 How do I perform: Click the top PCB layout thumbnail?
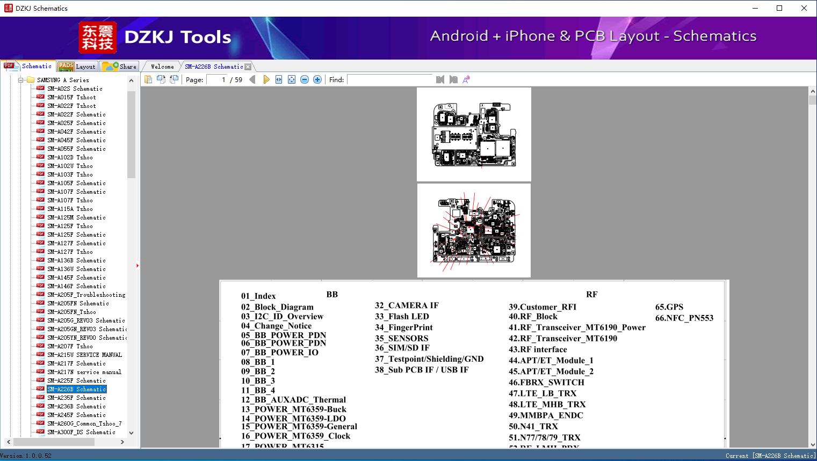pos(474,134)
